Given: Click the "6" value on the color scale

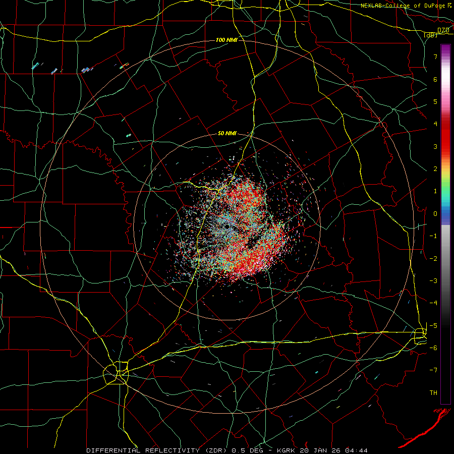Looking at the screenshot, I should coord(435,79).
